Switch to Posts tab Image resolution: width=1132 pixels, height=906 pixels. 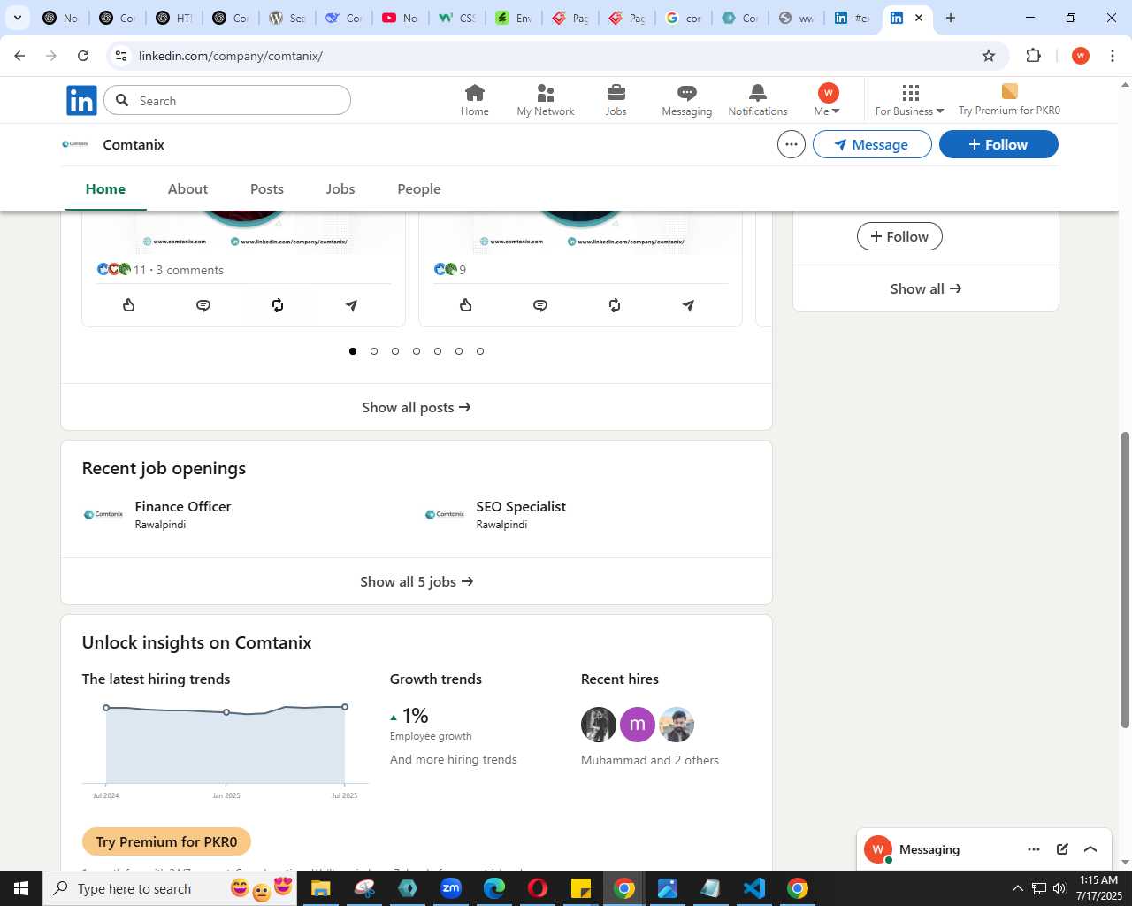(267, 188)
